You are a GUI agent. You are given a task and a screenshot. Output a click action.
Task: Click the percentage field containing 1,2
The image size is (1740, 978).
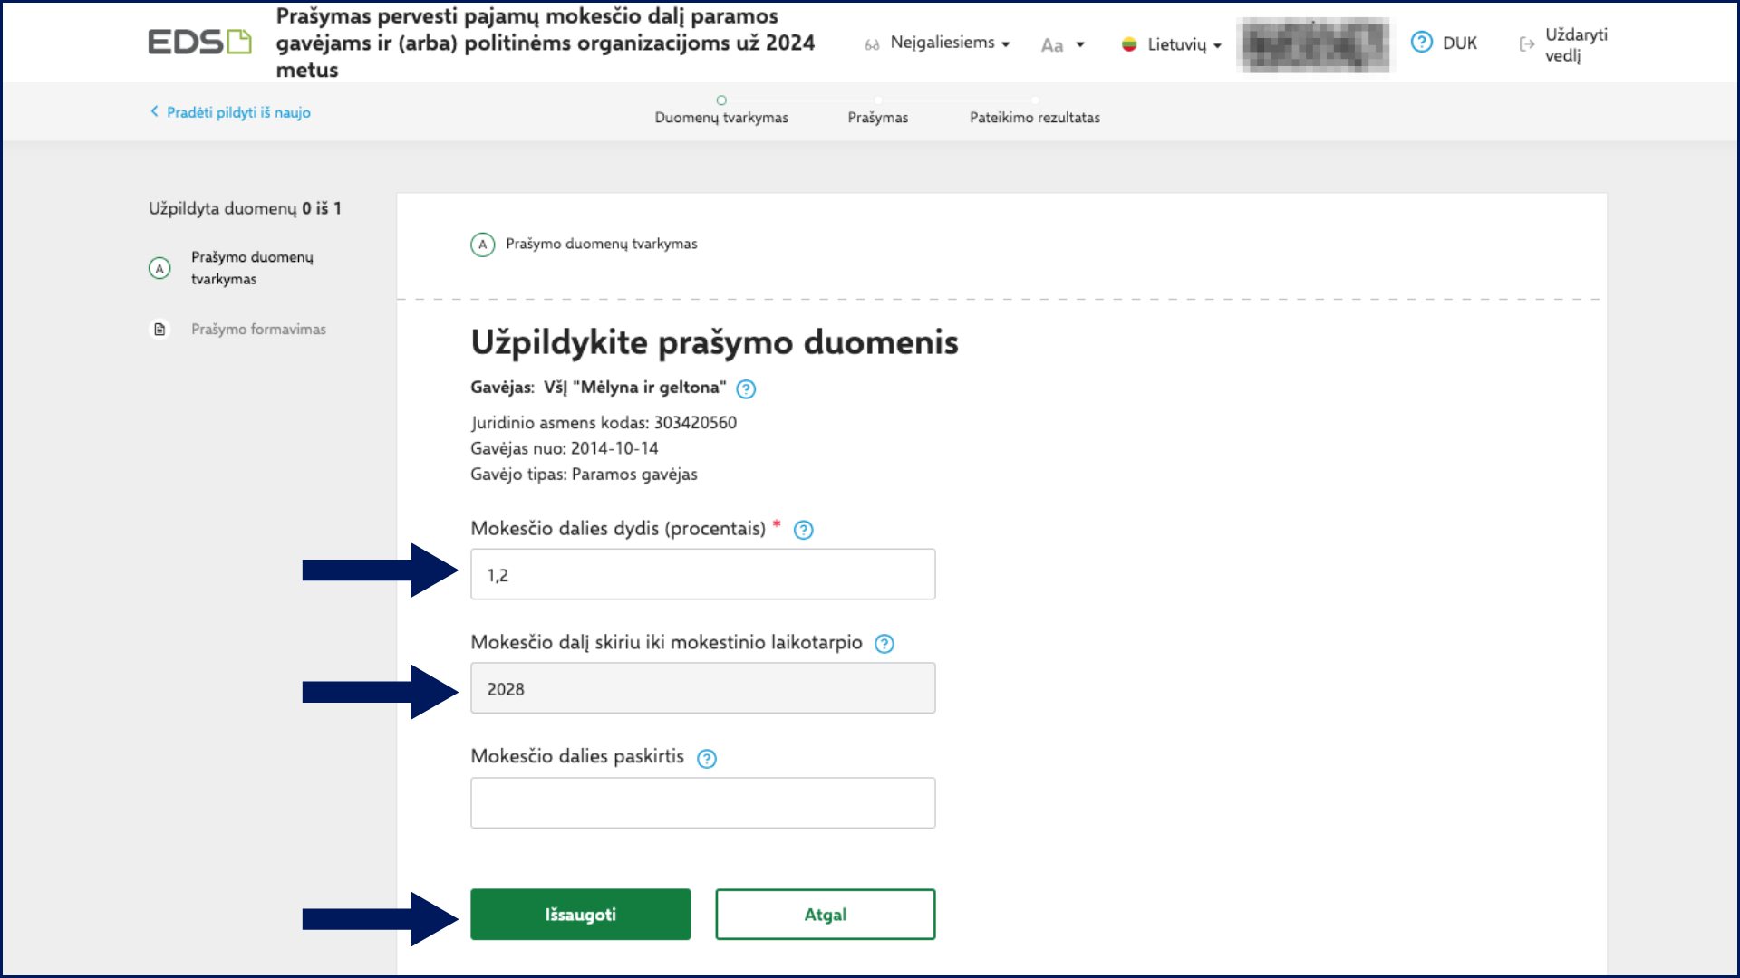tap(702, 574)
